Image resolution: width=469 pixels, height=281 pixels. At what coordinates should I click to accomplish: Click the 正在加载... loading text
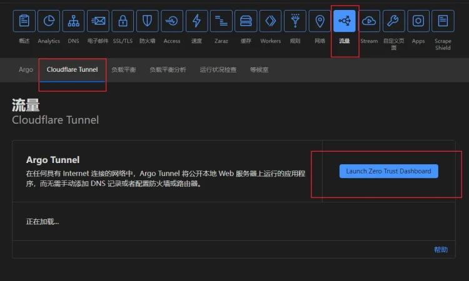(x=43, y=222)
